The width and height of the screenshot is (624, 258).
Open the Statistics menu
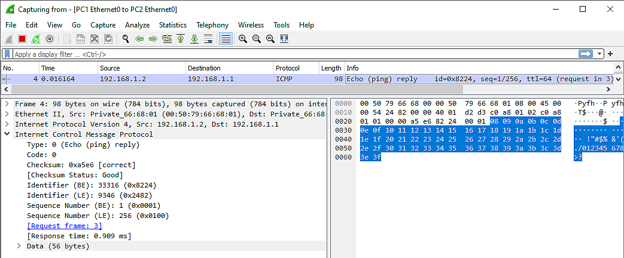(x=172, y=25)
